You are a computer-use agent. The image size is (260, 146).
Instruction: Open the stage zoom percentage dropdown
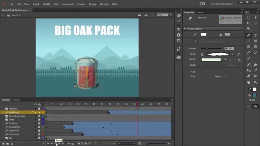(x=170, y=15)
